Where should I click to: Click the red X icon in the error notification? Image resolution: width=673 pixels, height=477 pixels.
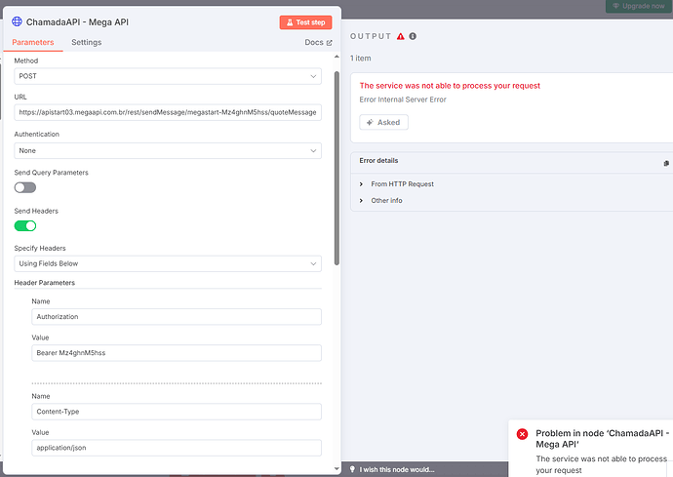[x=523, y=434]
